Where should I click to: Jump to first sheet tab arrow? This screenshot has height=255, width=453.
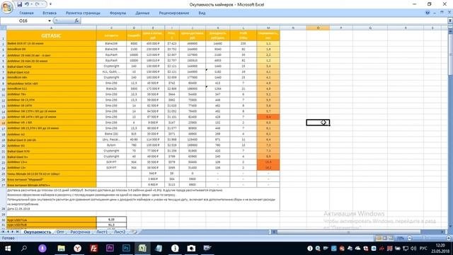(x=3, y=232)
